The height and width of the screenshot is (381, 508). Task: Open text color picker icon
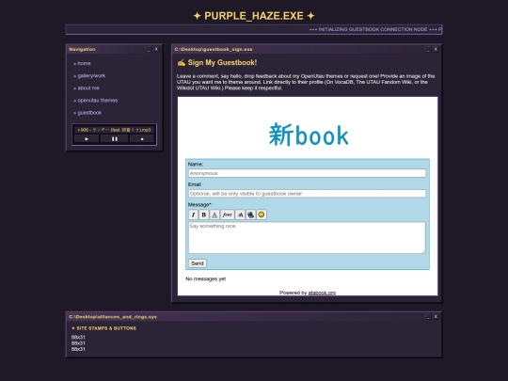[x=214, y=214]
